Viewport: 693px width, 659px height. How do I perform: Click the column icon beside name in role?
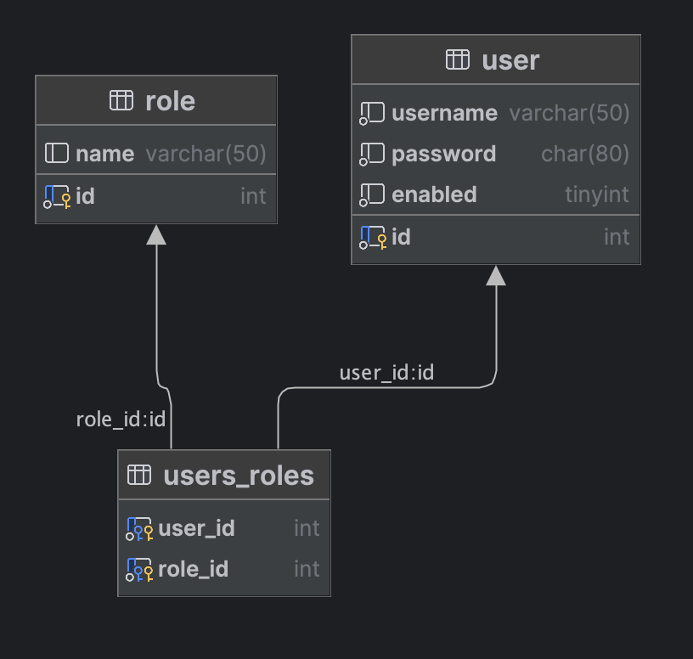tap(56, 153)
